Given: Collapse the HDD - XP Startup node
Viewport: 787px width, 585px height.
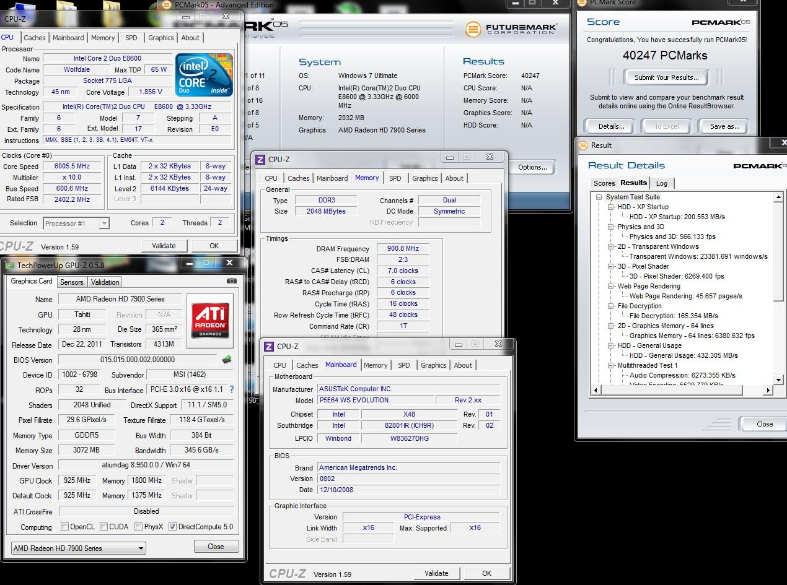Looking at the screenshot, I should [x=611, y=207].
